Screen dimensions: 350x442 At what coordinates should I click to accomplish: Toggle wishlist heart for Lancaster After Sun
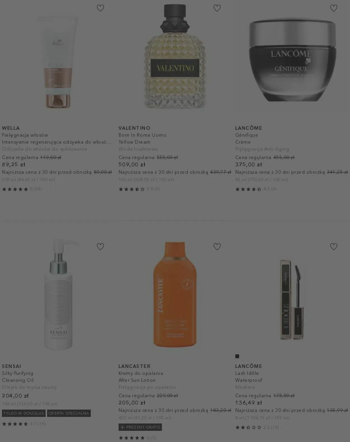click(x=217, y=246)
